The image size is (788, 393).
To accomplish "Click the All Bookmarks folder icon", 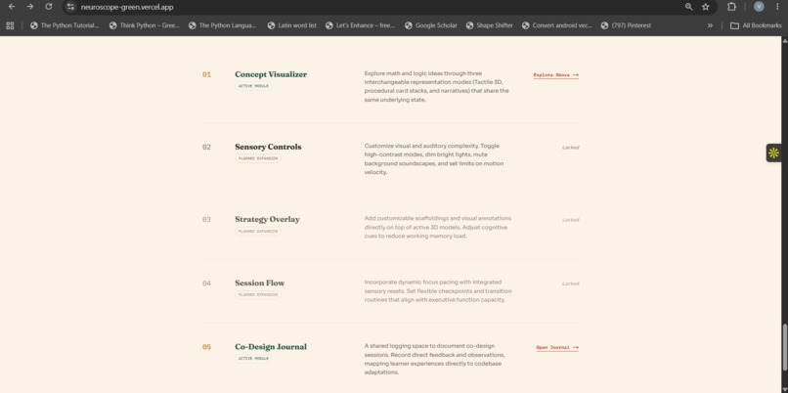I will (734, 25).
